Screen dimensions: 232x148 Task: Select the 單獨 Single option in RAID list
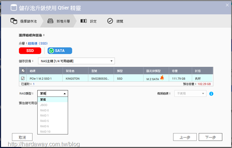pyautogui.click(x=53, y=100)
